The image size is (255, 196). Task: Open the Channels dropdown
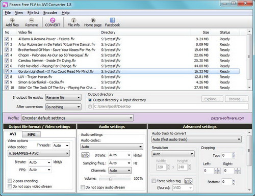click(x=120, y=171)
